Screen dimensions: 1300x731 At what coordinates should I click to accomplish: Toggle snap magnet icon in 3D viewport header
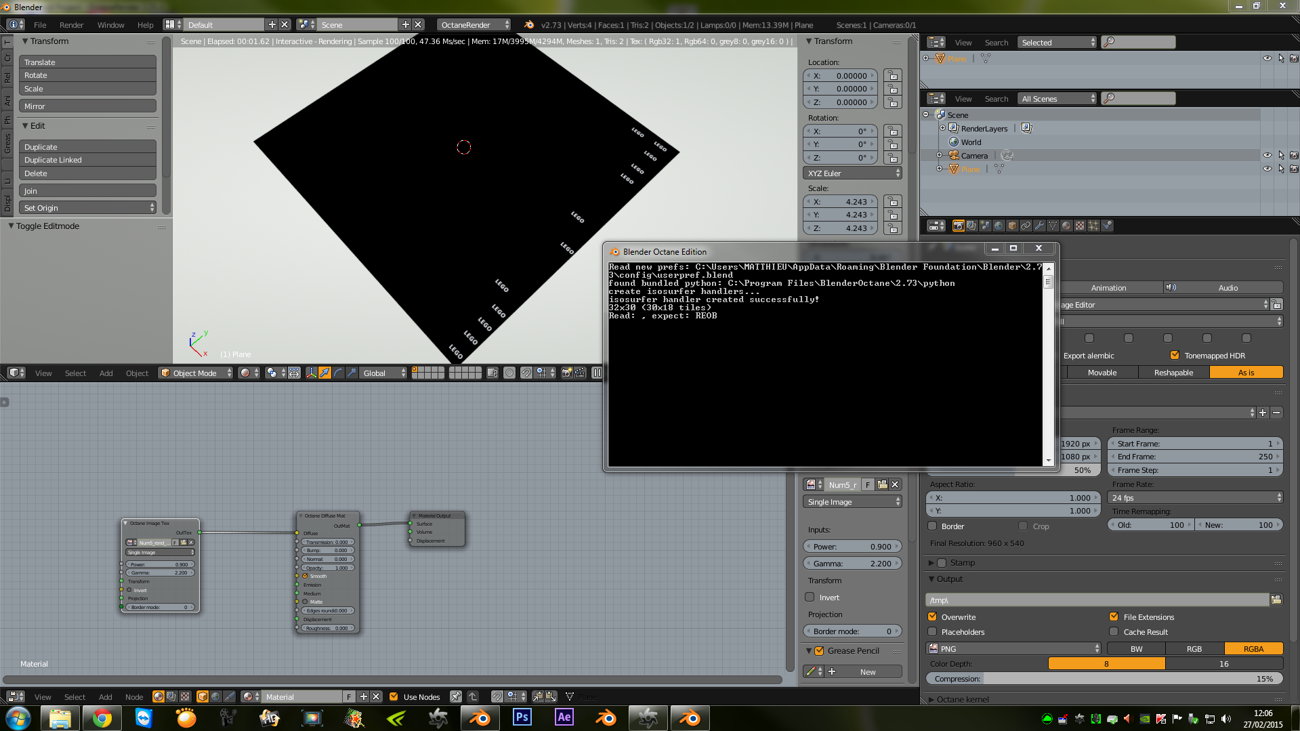tap(526, 373)
